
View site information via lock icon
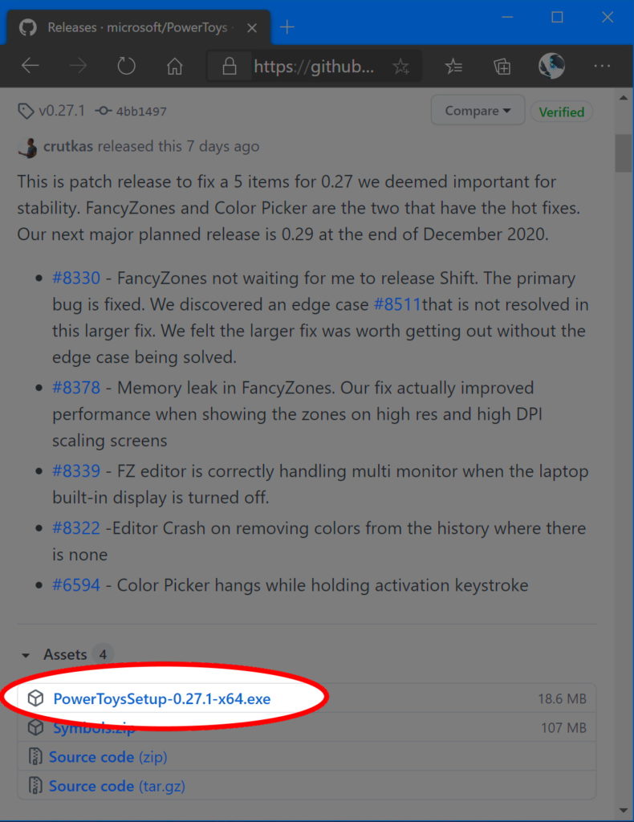229,66
